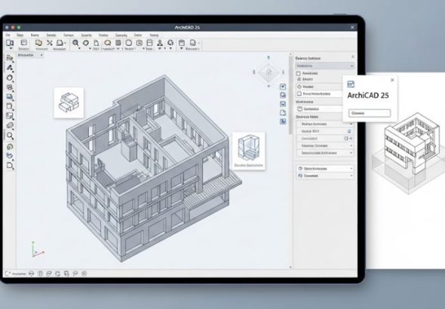
Task: Close the ArchiCAD 25 popup dialog
Action: pyautogui.click(x=392, y=80)
